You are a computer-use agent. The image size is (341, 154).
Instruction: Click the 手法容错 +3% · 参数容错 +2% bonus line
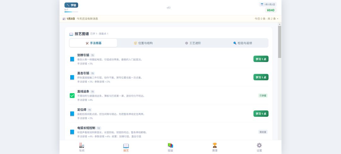tap(93, 82)
